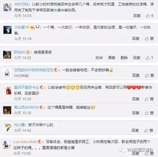Reply to the comment from 34分钟前
The width and height of the screenshot is (158, 157).
click(136, 75)
